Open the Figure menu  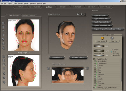coord(10,4)
